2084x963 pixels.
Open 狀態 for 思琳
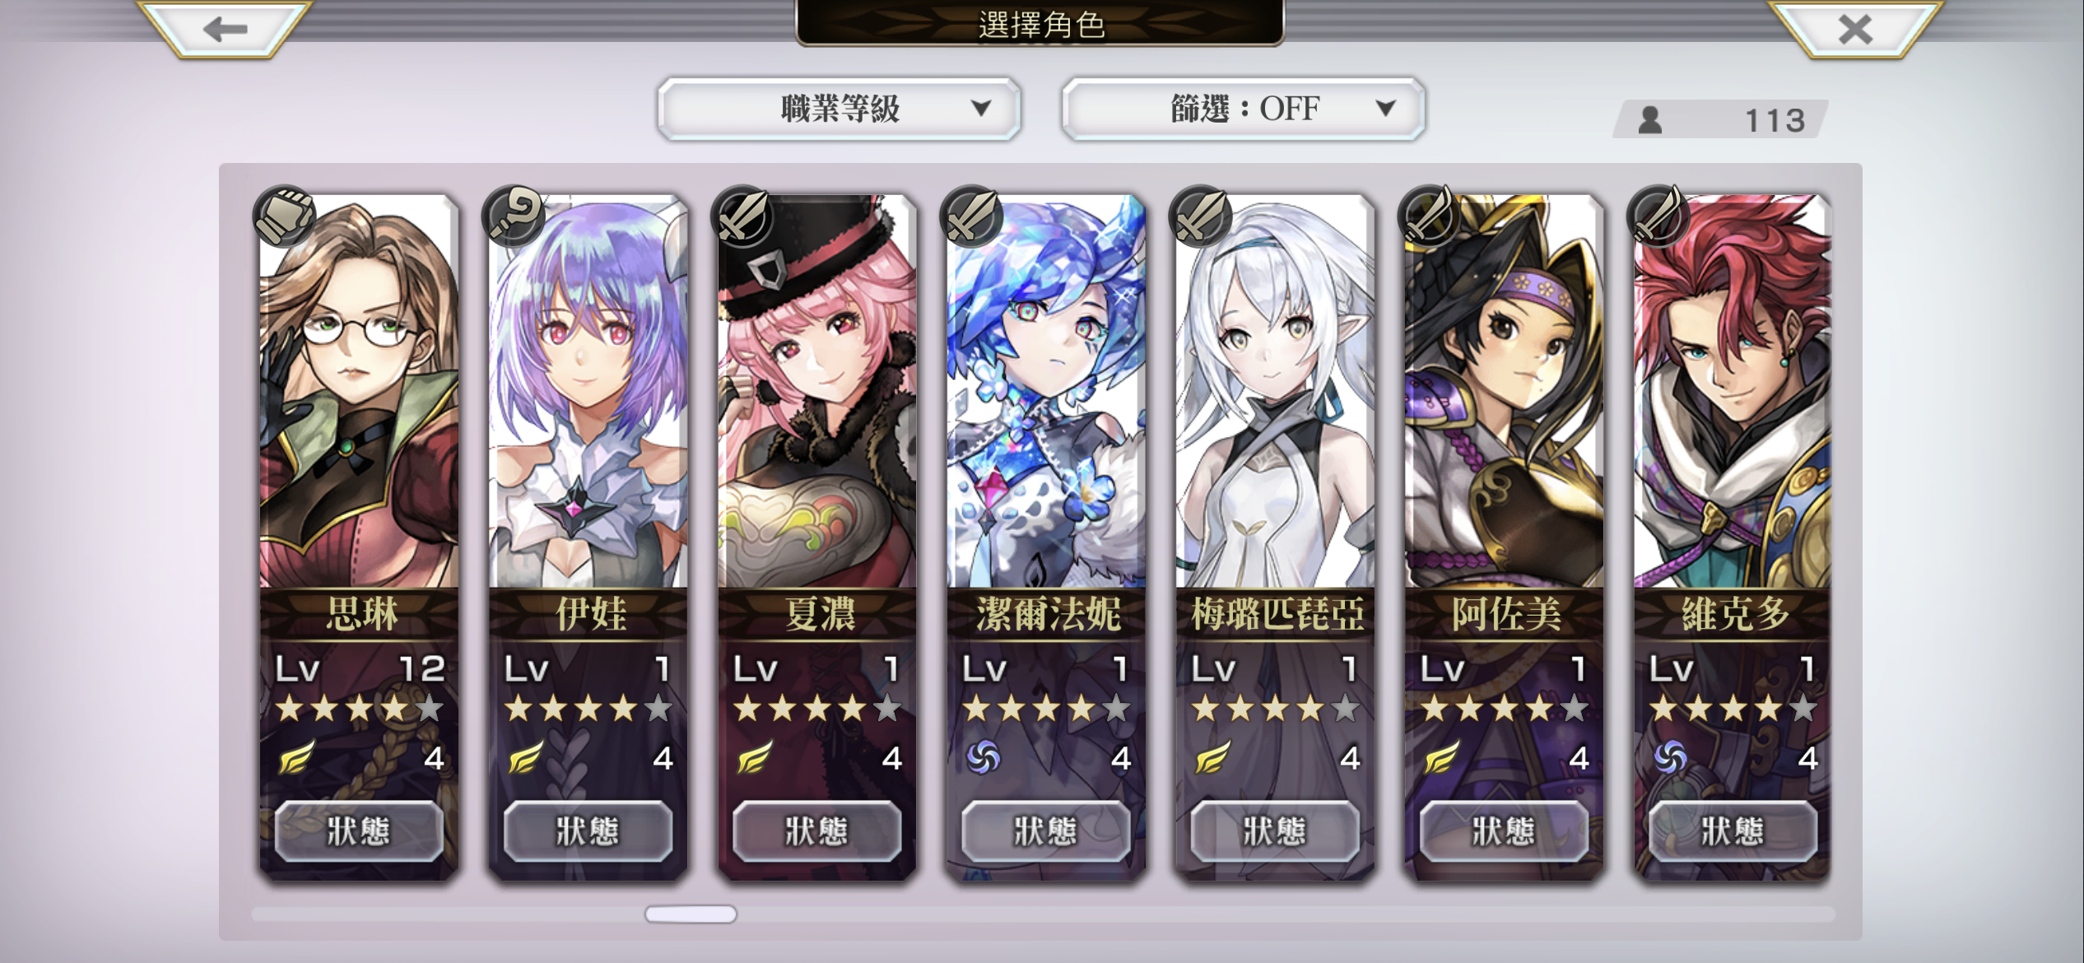tap(359, 831)
